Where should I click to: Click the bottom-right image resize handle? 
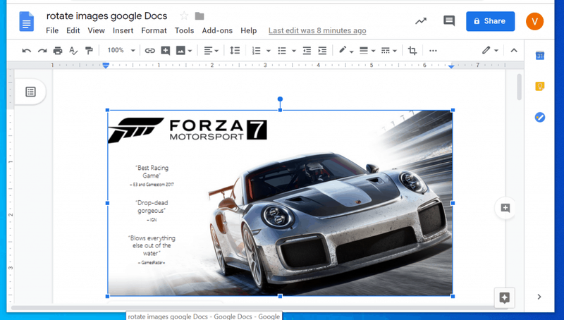pos(453,296)
